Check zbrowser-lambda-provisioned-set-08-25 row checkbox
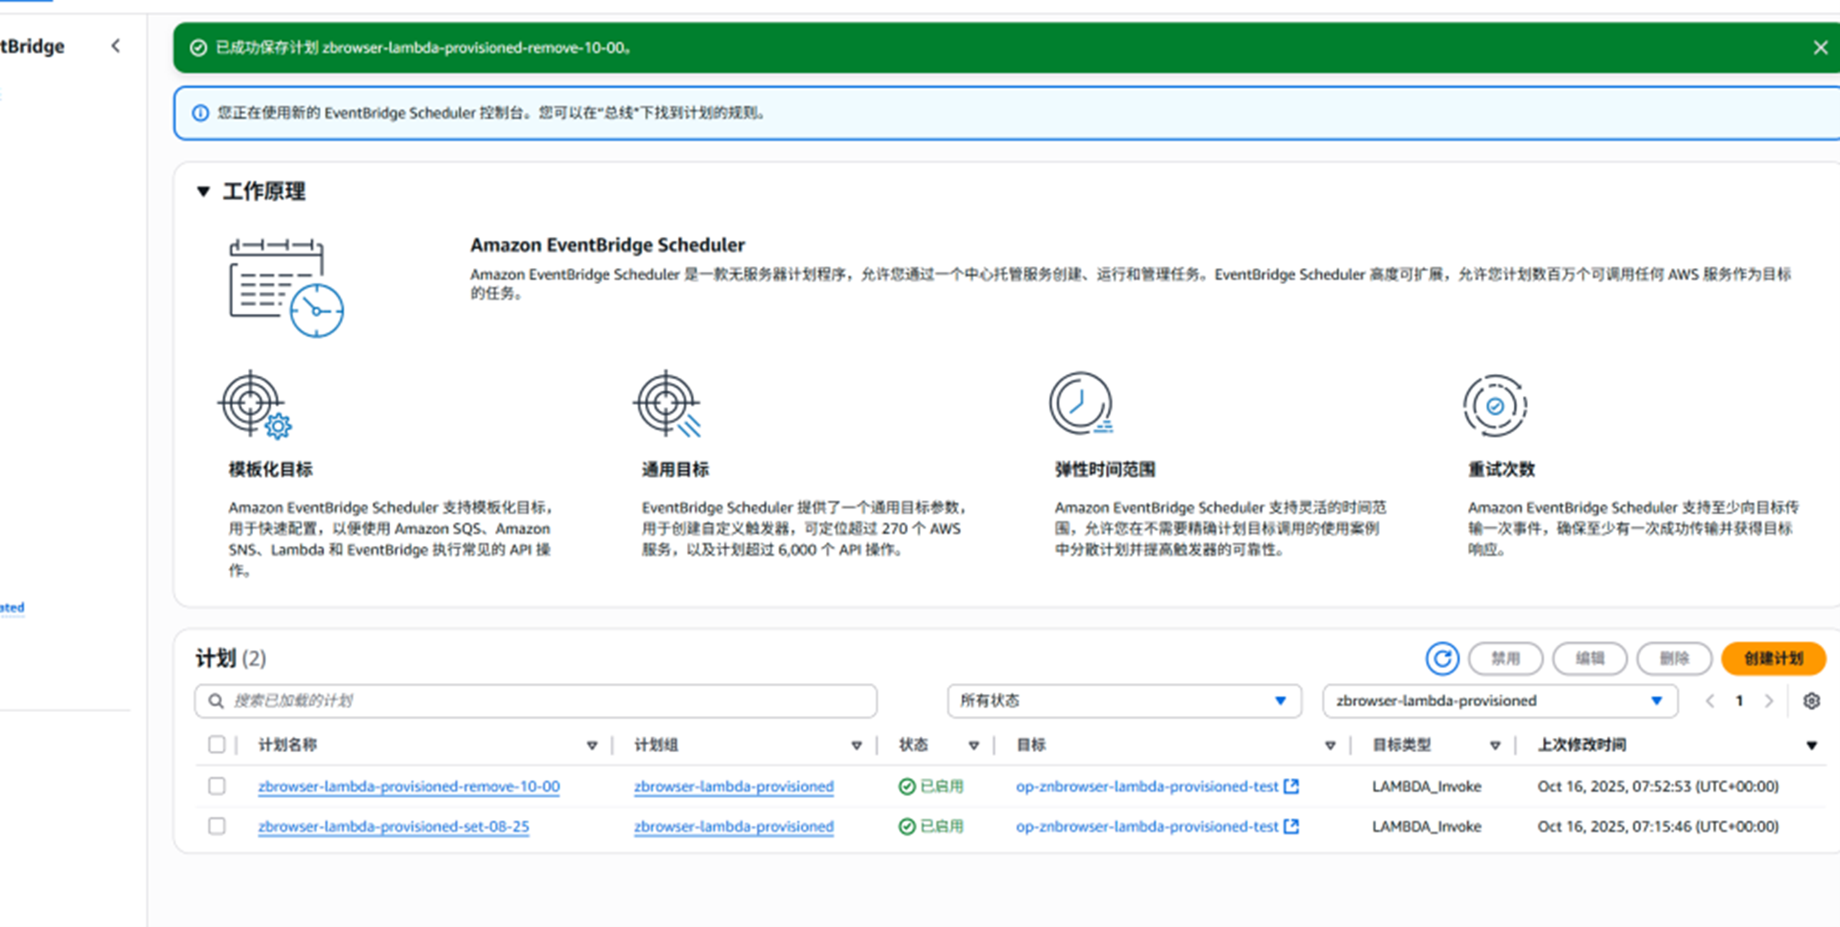Screen dimensions: 1840x927 pyautogui.click(x=216, y=826)
